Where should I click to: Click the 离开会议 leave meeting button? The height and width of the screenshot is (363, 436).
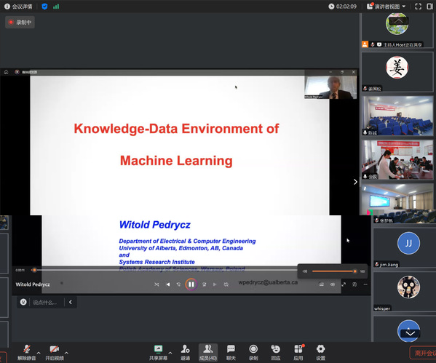click(x=423, y=353)
